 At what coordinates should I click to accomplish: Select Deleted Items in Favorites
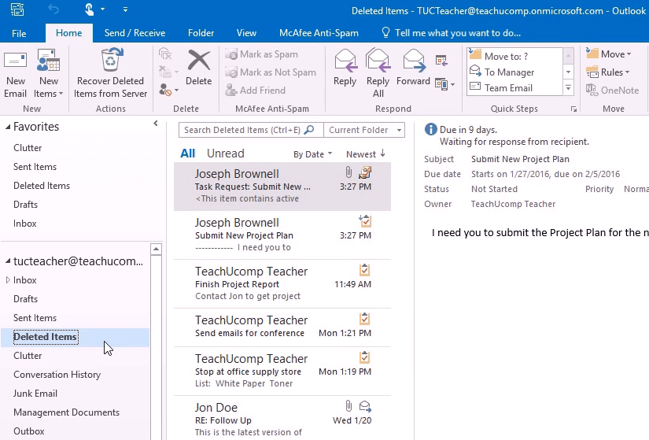42,186
